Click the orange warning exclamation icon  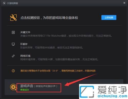[x=13, y=71]
